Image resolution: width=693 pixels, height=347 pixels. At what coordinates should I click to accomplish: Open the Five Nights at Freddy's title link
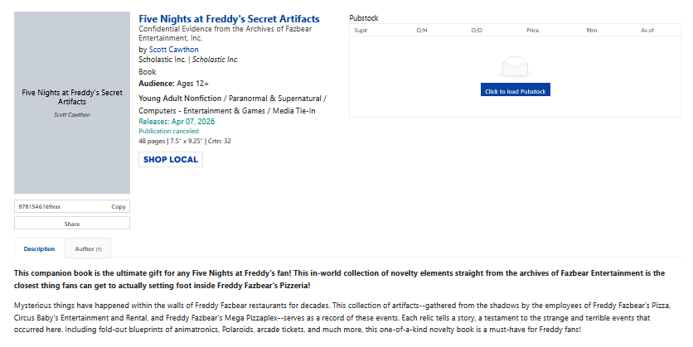pos(229,18)
